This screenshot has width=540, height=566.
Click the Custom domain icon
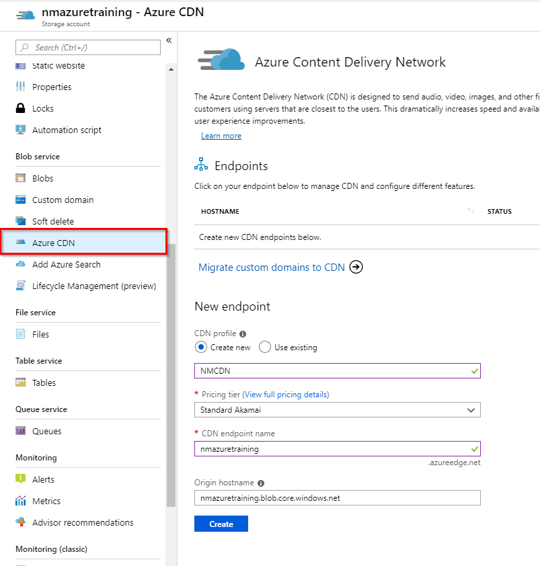click(x=20, y=200)
